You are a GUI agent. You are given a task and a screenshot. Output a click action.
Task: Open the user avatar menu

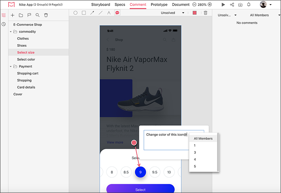click(x=263, y=4)
